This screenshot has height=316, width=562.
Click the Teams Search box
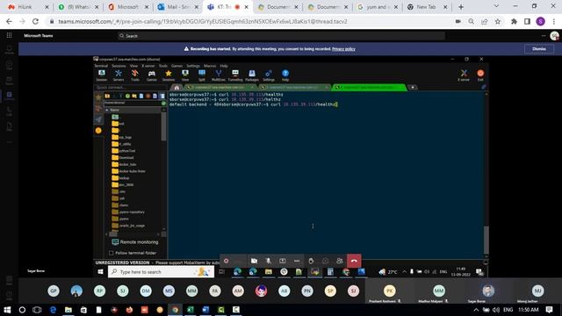click(x=281, y=36)
